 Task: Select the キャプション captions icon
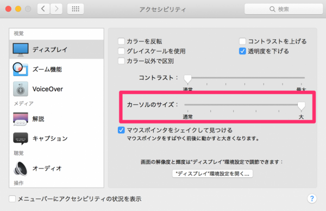click(x=21, y=138)
